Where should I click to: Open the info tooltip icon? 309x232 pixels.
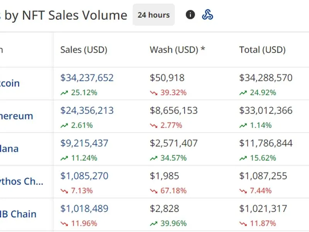point(190,15)
